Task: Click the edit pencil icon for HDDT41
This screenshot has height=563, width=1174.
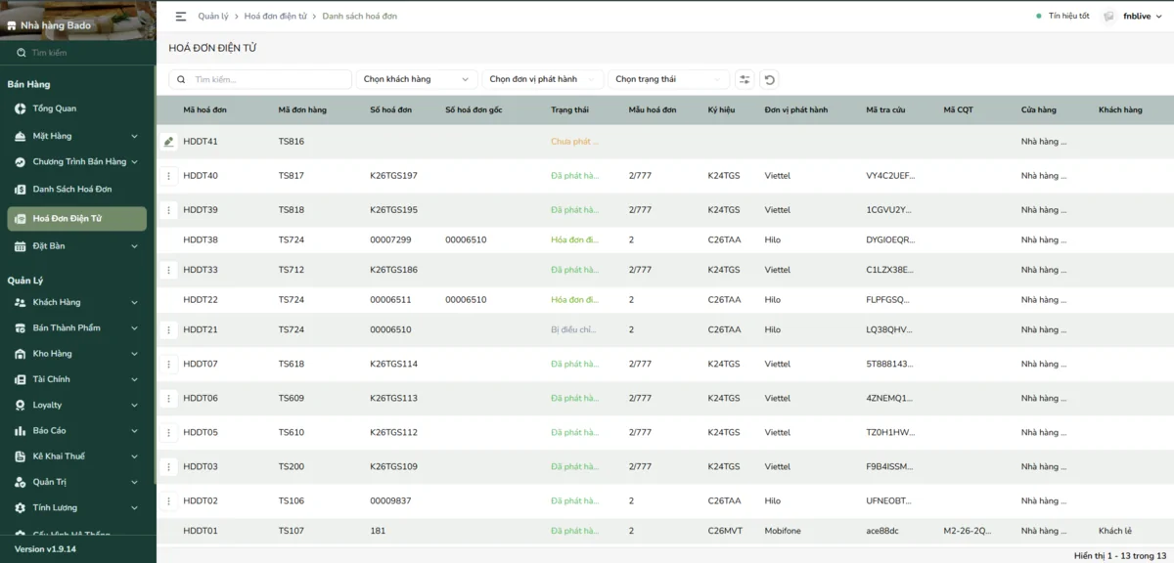Action: 168,142
